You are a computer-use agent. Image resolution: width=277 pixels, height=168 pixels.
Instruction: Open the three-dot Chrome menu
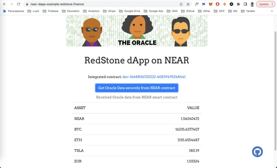point(272,4)
